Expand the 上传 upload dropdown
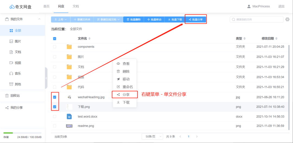 (x=60, y=19)
